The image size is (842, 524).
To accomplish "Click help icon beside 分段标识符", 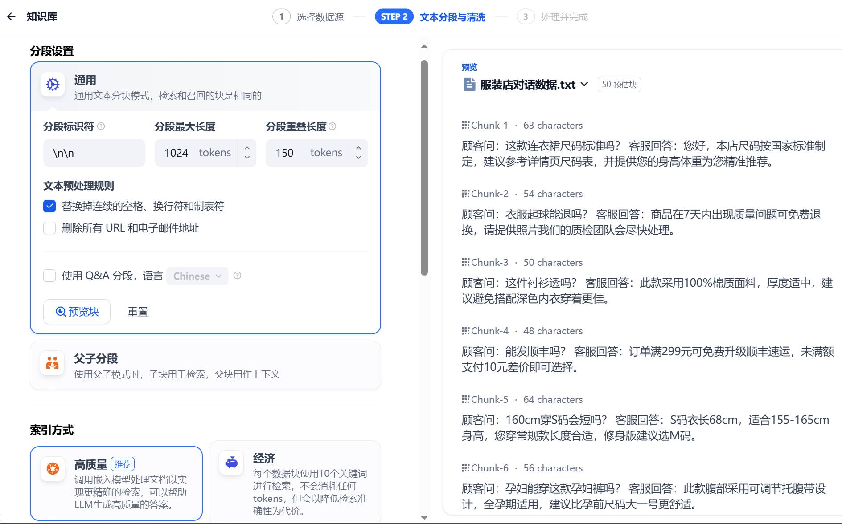I will [x=101, y=126].
